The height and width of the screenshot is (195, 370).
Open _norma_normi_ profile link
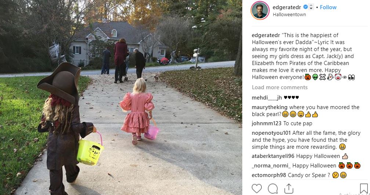(271, 166)
